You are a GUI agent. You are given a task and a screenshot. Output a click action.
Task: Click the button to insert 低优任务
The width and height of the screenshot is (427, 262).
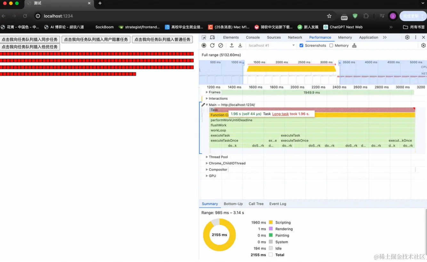30,47
